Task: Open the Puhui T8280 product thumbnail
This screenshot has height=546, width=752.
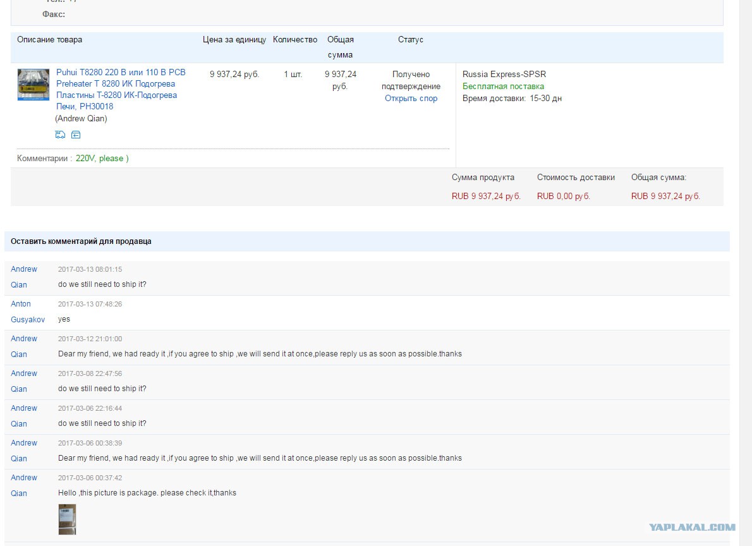Action: [x=33, y=85]
